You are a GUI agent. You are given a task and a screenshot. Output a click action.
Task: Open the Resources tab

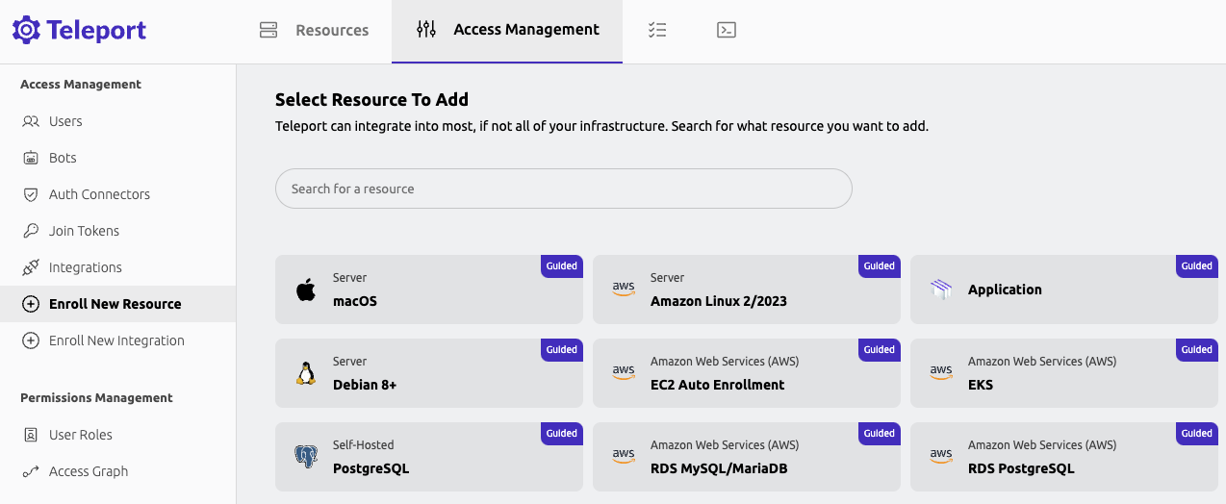click(x=314, y=31)
